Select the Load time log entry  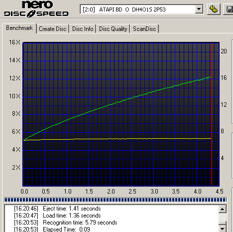point(57,216)
